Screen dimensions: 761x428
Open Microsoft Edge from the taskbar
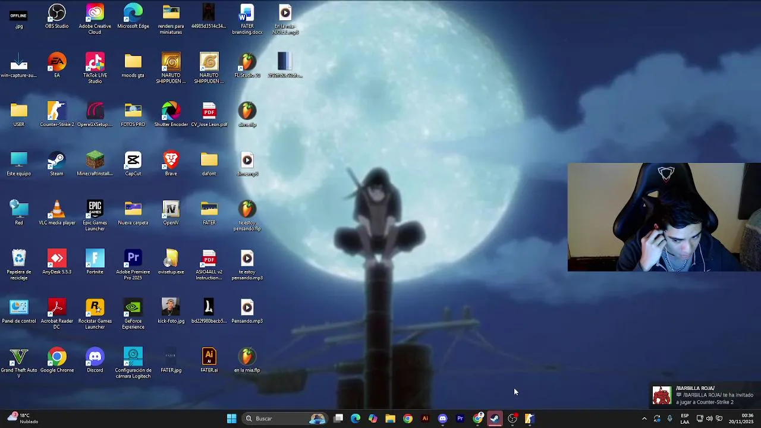[356, 418]
